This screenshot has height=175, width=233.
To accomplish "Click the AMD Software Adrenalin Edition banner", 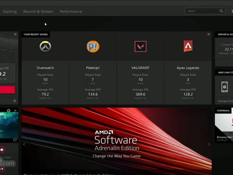I will click(117, 141).
